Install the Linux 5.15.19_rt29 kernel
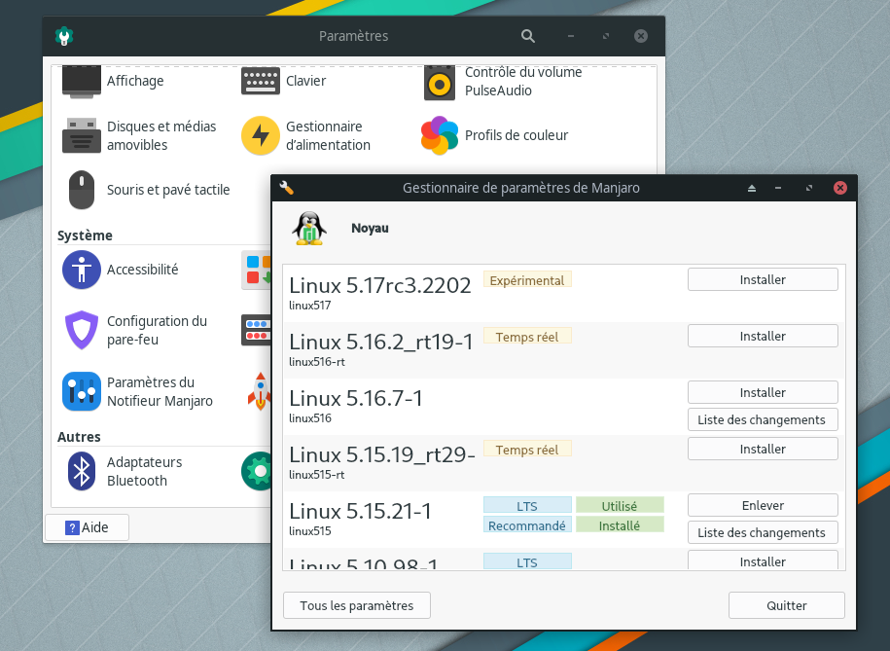Viewport: 890px width, 651px height. (763, 449)
